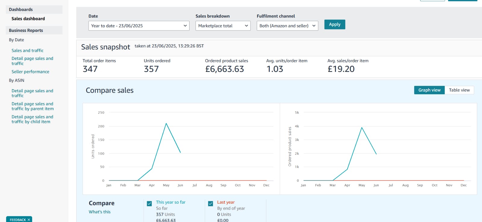Click the Jun point on Ordered product sales chart
482x222 pixels.
[376, 154]
